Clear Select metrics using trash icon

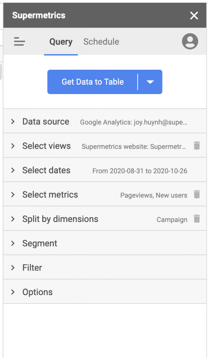coord(197,194)
